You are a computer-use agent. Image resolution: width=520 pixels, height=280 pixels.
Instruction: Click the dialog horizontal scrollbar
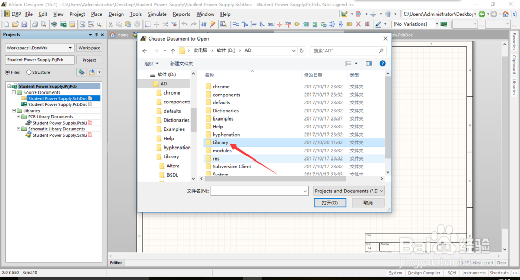(x=275, y=179)
